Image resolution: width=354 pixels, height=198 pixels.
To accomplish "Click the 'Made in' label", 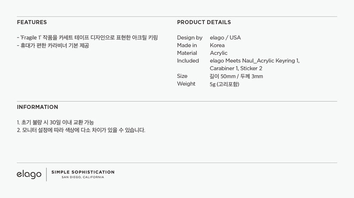I will pos(187,45).
